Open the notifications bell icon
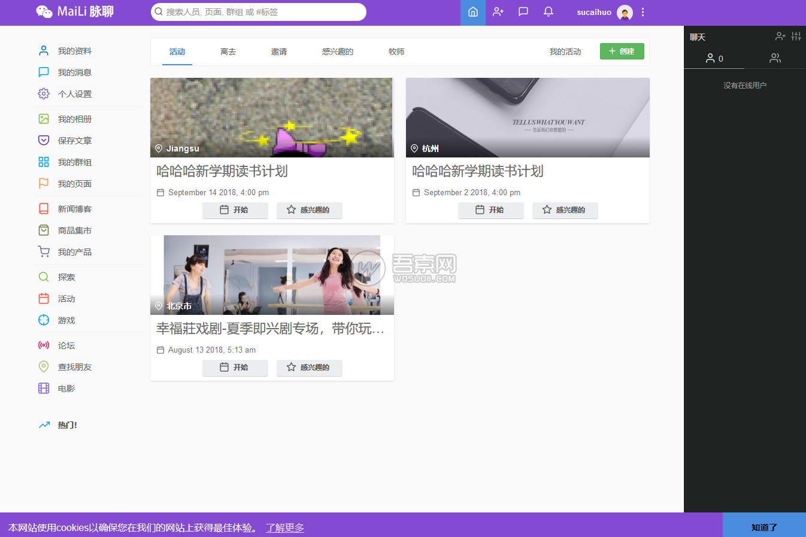 click(548, 12)
